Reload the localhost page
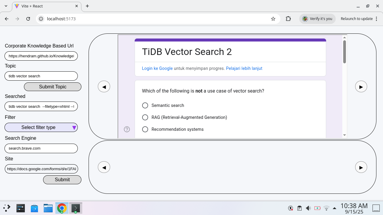Screen dimensions: 383x215 [x=28, y=19]
